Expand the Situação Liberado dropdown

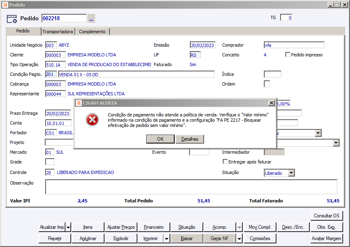click(291, 173)
